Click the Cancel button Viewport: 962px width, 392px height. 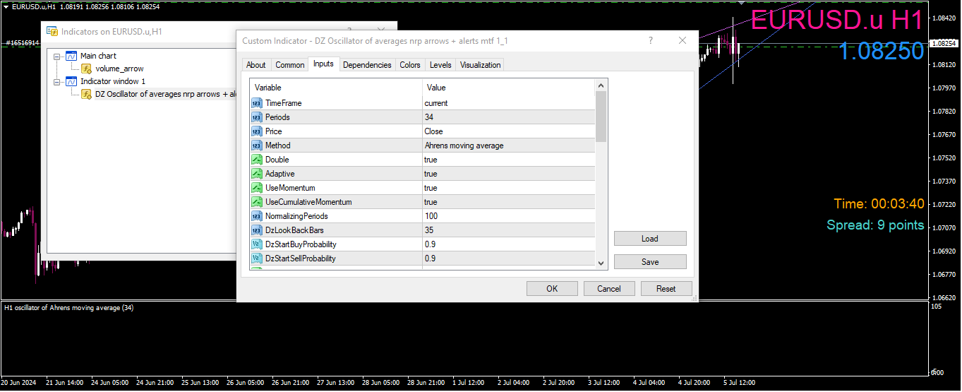609,288
